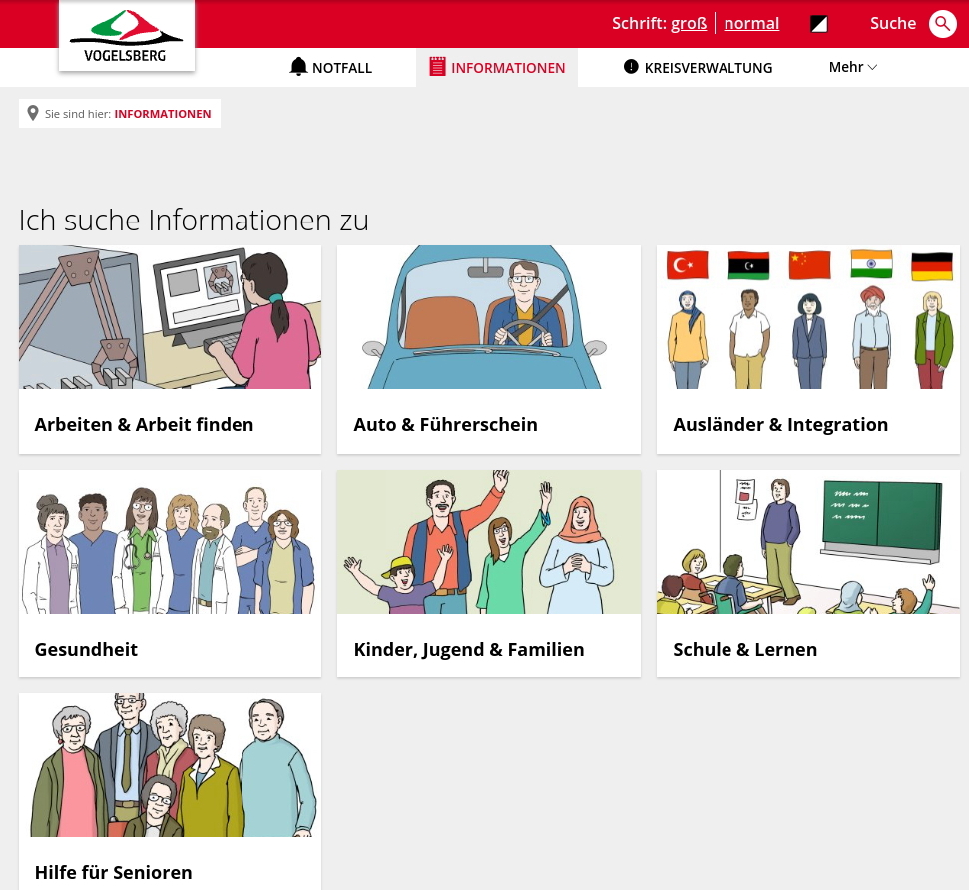Expand the Mehr menu
Screen dimensions: 969x890
(845, 67)
